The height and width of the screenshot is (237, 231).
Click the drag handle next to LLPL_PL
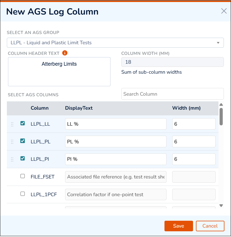[12, 141]
